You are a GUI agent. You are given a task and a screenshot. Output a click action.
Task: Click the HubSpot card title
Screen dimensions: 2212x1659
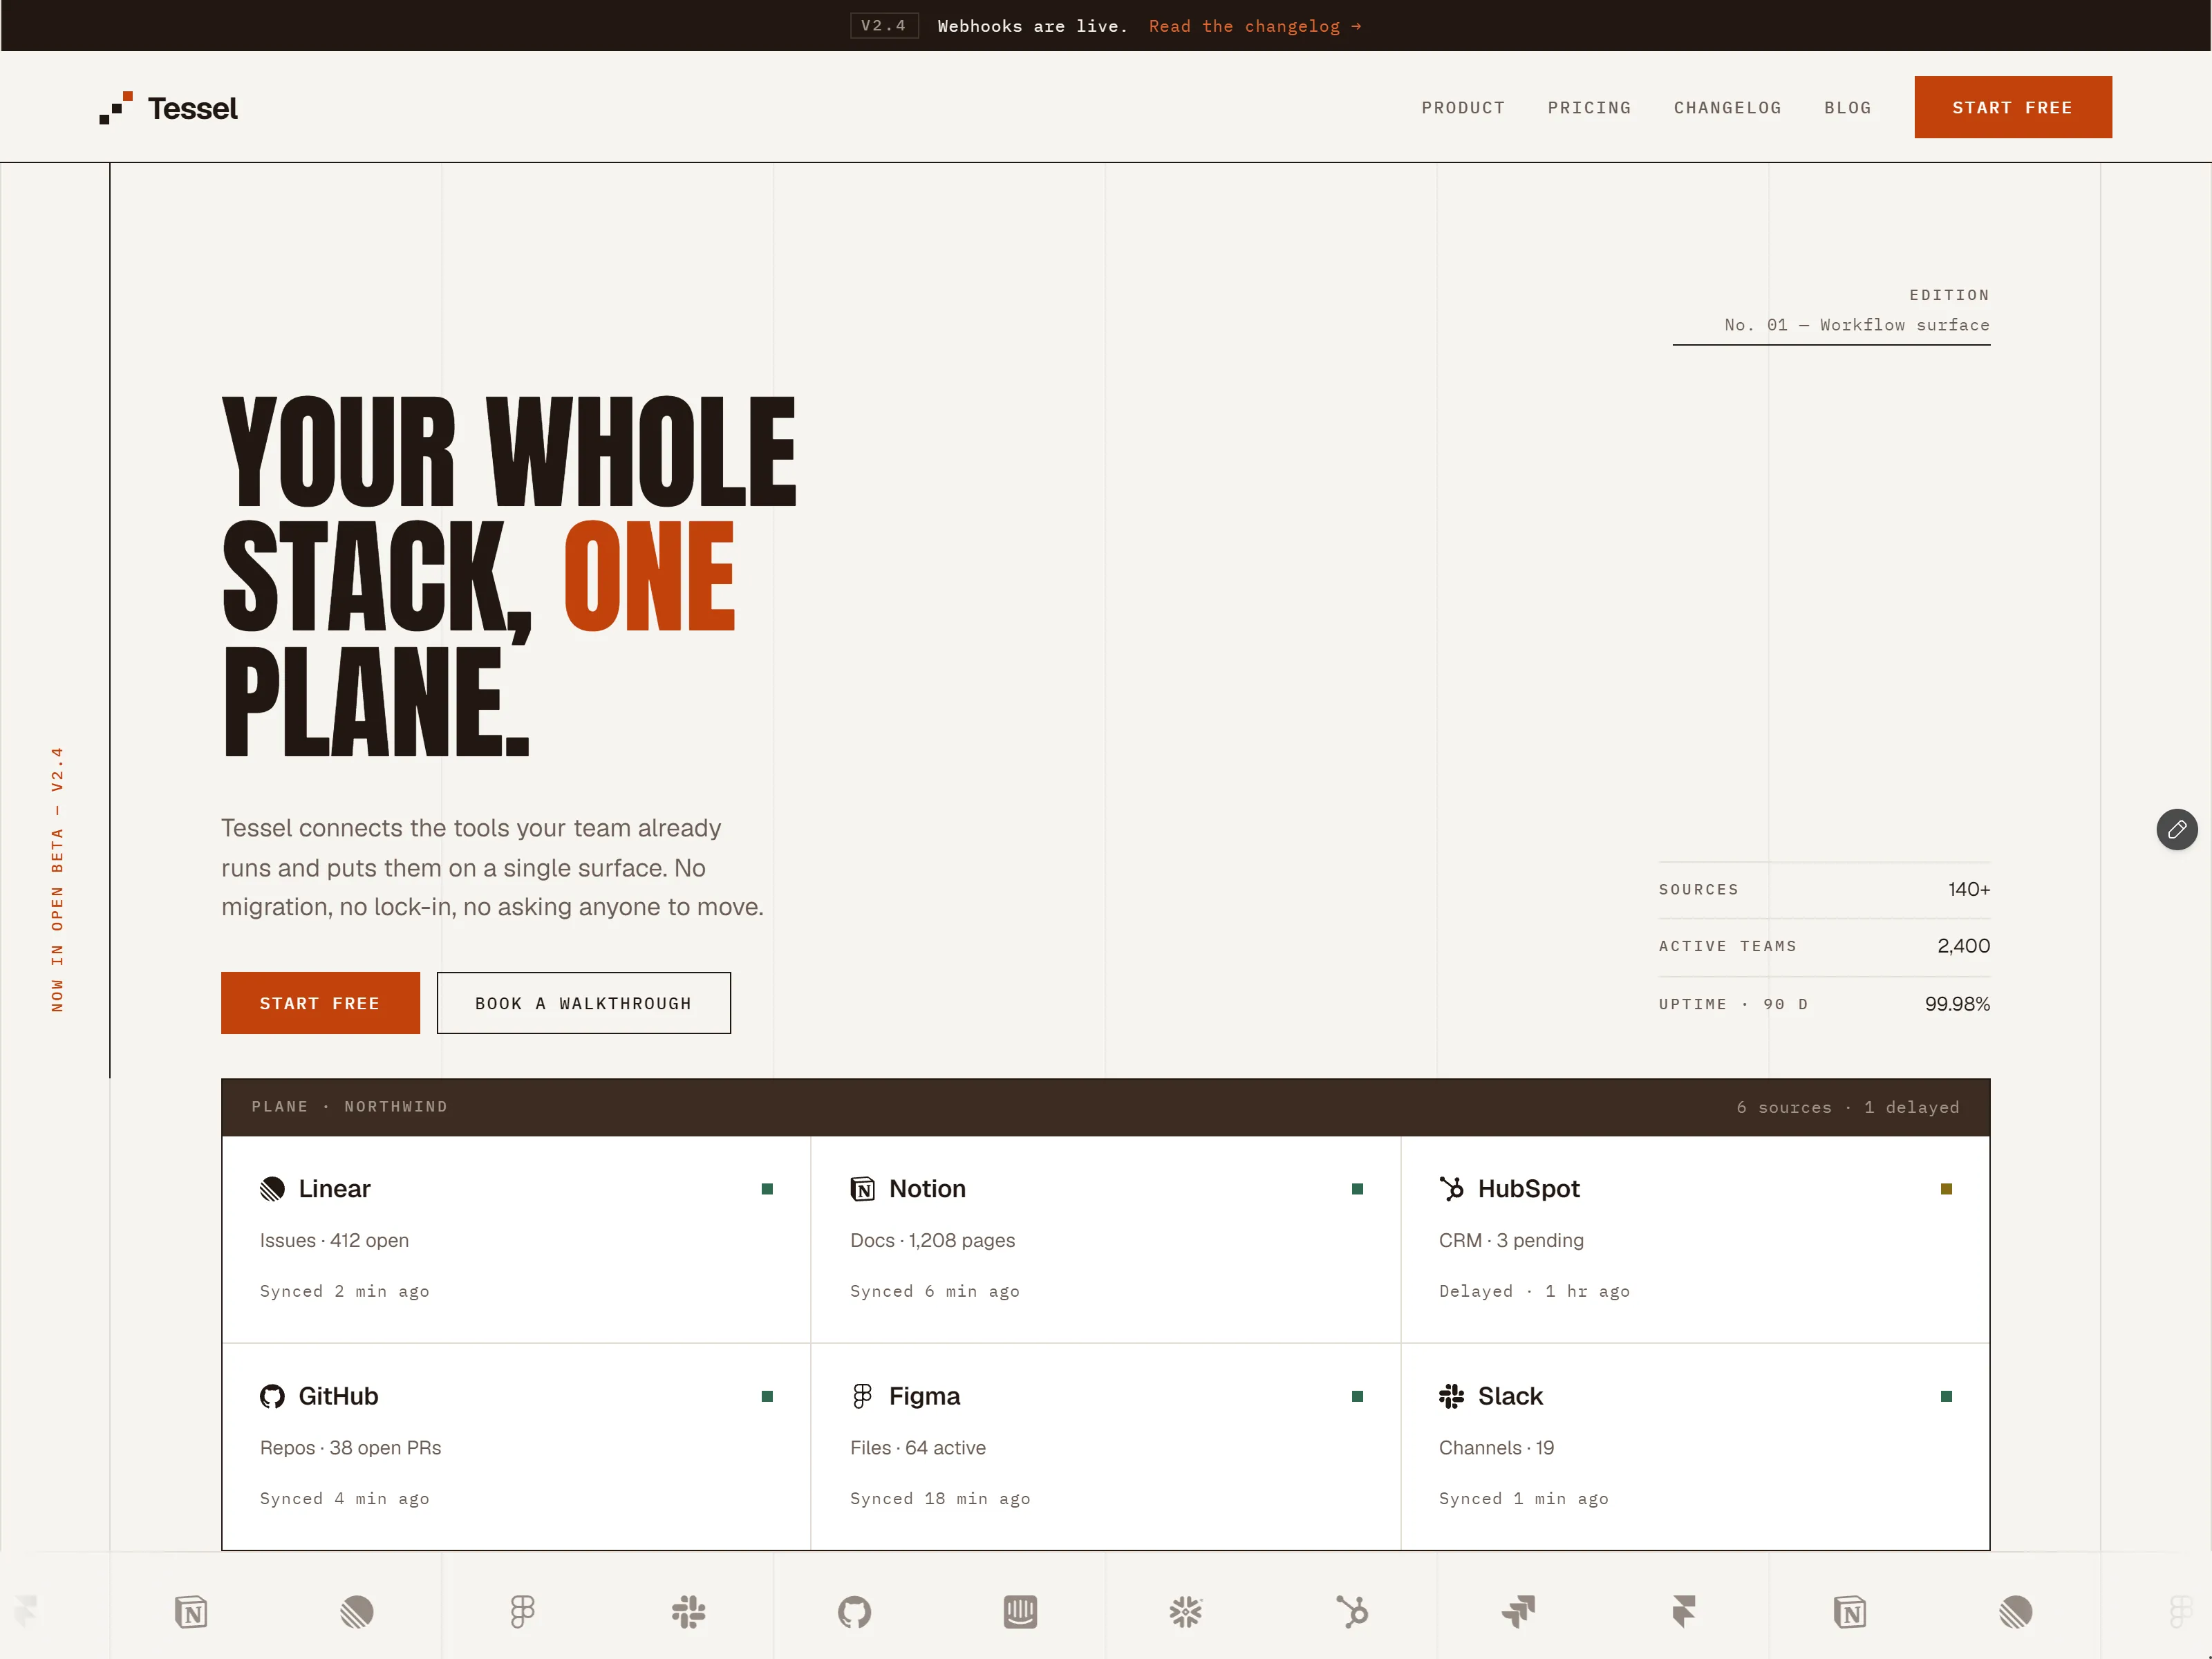(1528, 1189)
